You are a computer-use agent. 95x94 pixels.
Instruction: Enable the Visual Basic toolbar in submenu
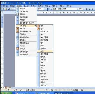pyautogui.click(x=45, y=32)
